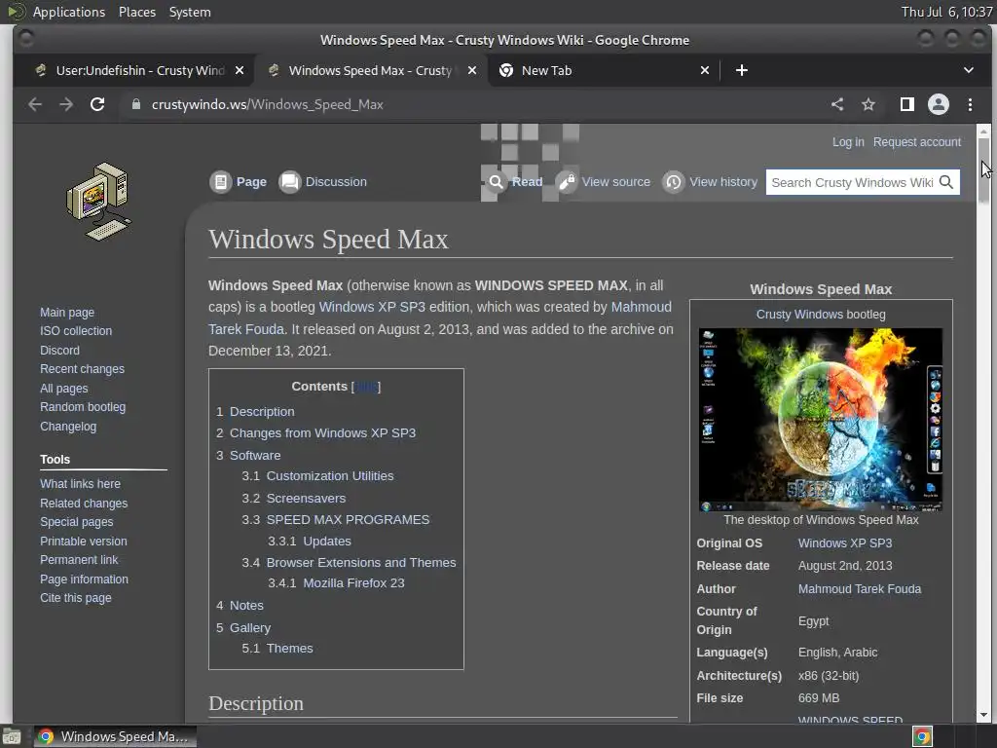Viewport: 997px width, 748px height.
Task: Focus the Search Crusty Windows Wiki field
Action: point(851,182)
